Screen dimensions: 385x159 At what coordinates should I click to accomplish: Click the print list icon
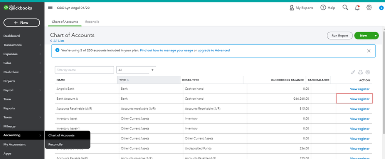pos(360,72)
